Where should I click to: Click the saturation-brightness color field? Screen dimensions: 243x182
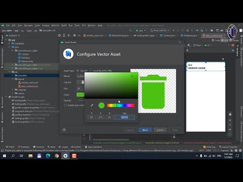111,85
